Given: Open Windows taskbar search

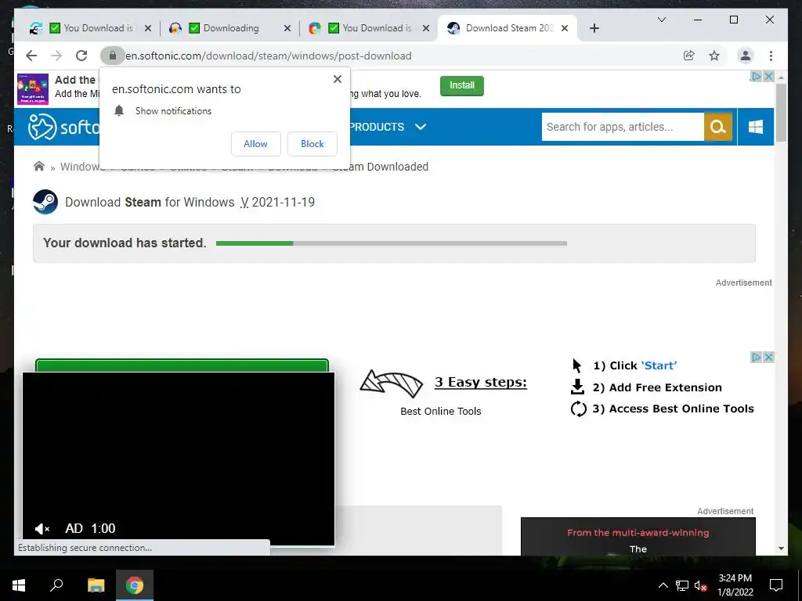Looking at the screenshot, I should point(56,585).
